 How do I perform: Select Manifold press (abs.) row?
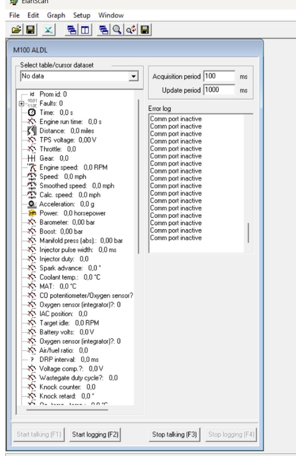coord(81,241)
